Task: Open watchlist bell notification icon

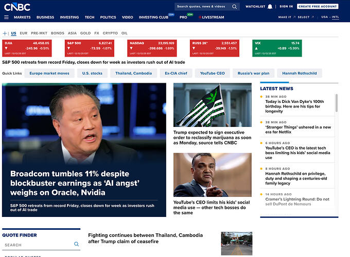Action: point(270,7)
